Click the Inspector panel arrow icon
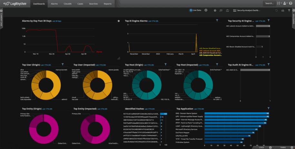This screenshot has width=295, height=149. (x=293, y=11)
